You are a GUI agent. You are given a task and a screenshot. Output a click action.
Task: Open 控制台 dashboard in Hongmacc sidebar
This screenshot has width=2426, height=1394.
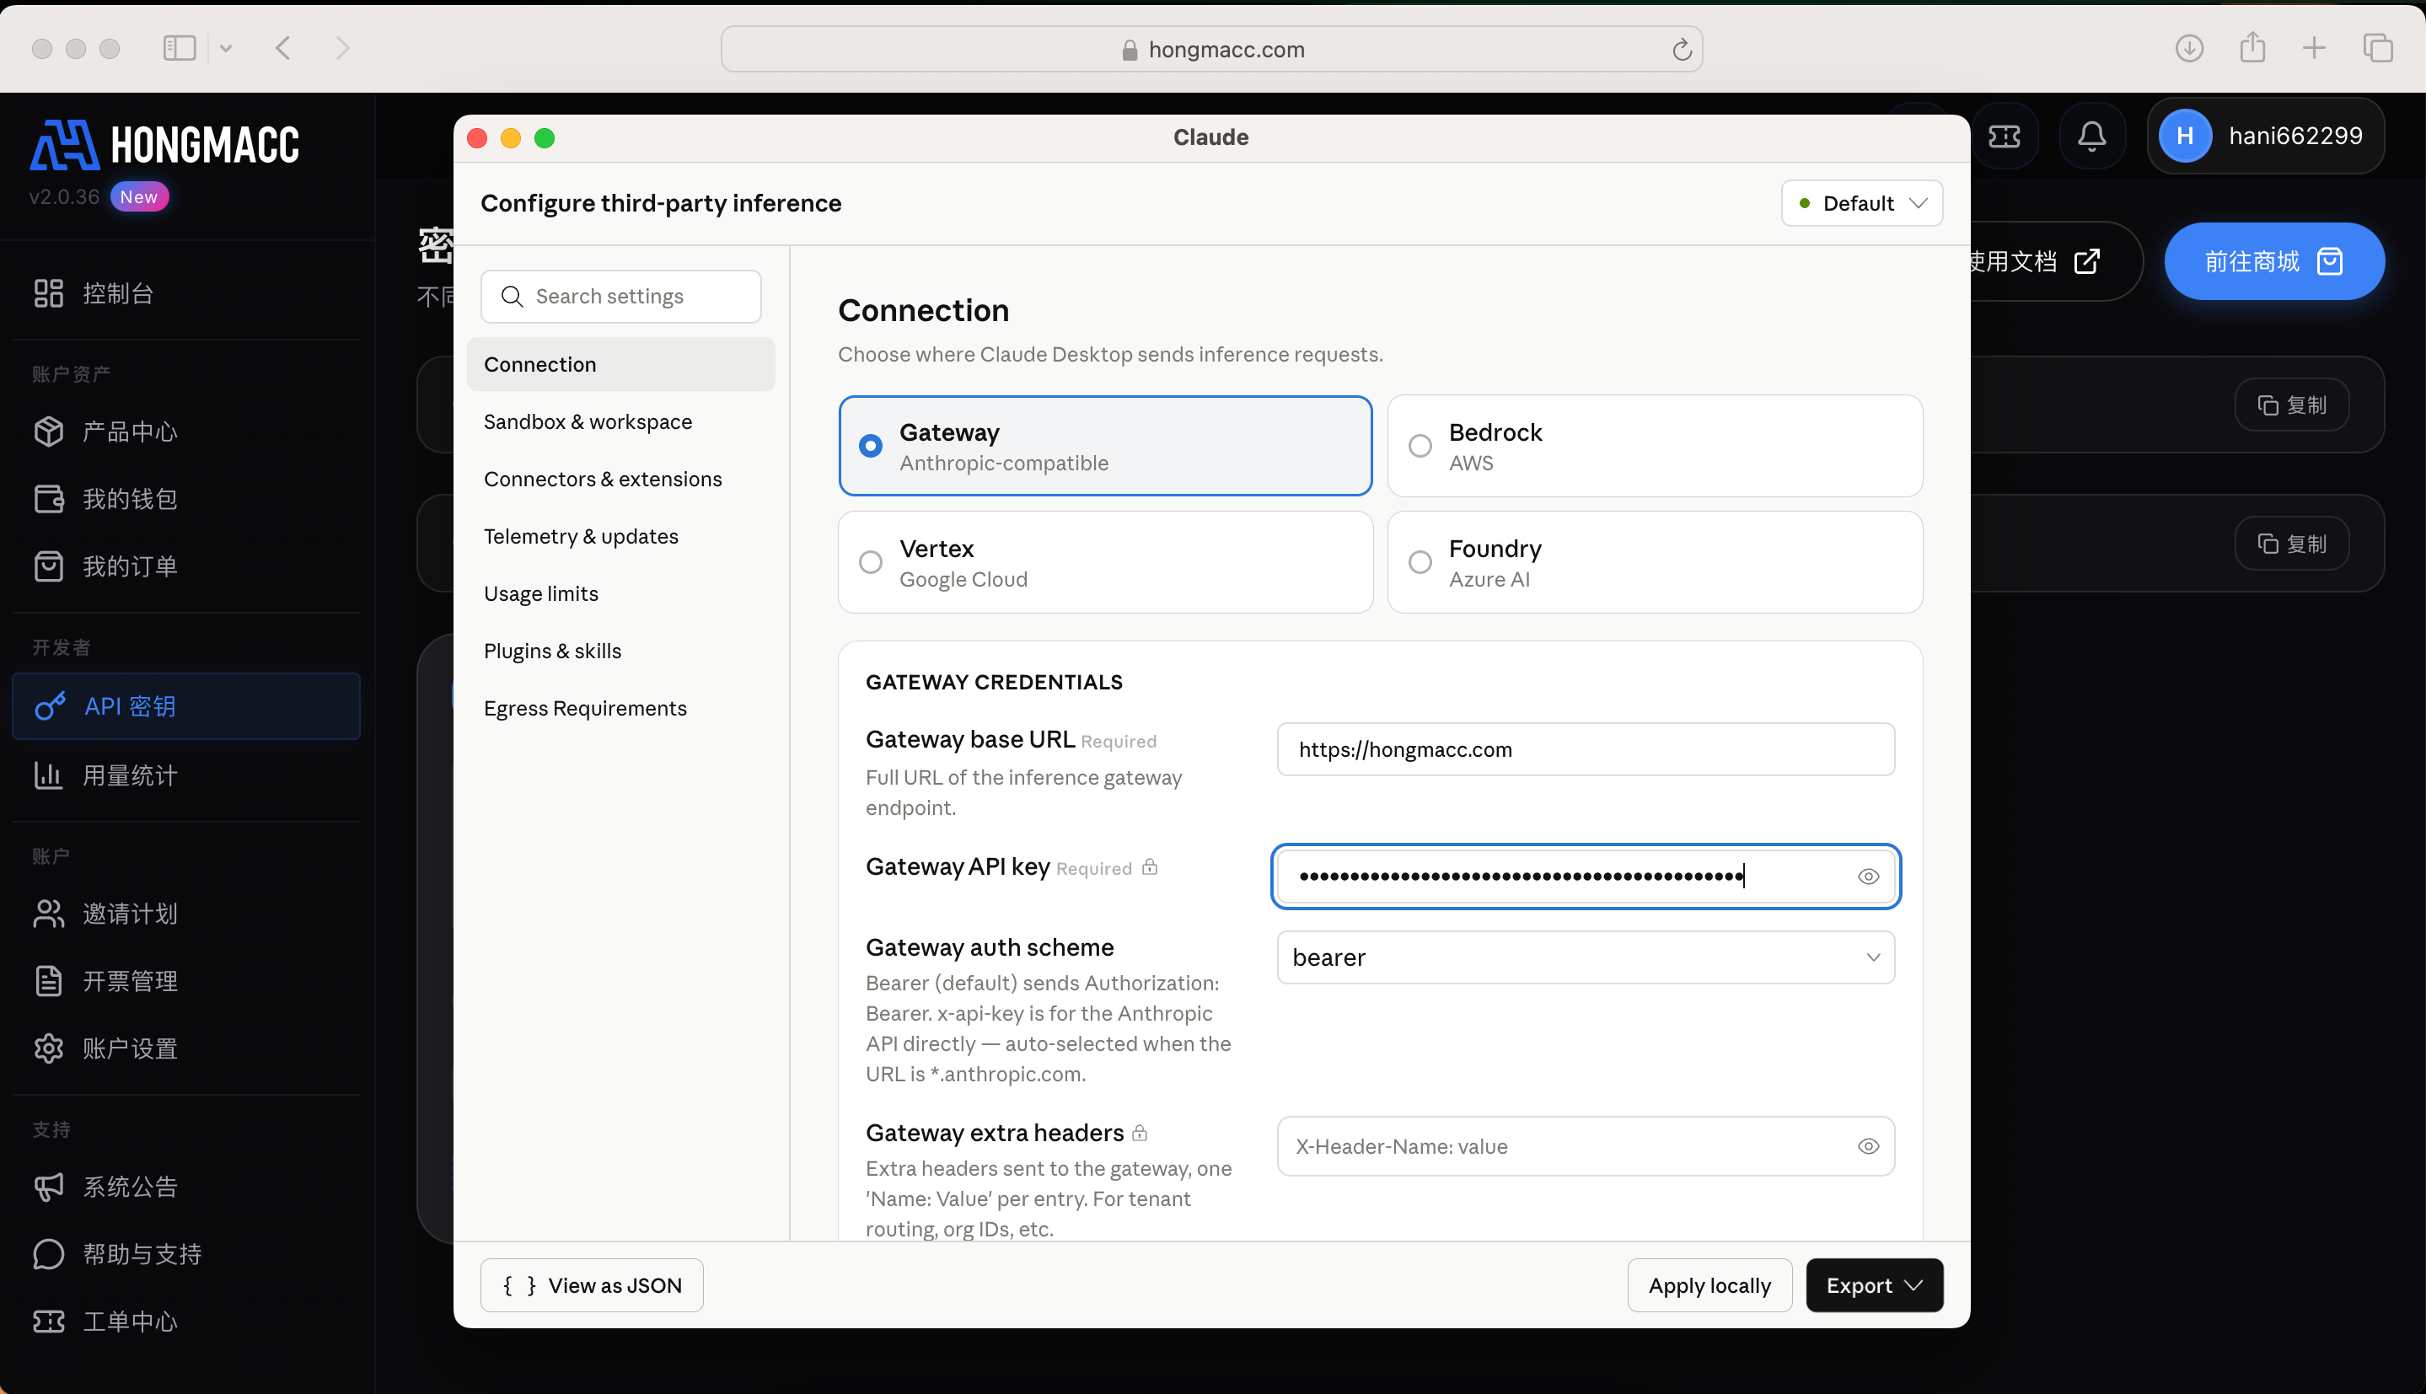click(185, 293)
